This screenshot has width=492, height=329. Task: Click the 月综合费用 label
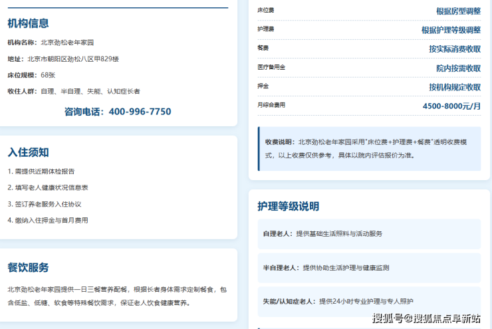tap(271, 105)
